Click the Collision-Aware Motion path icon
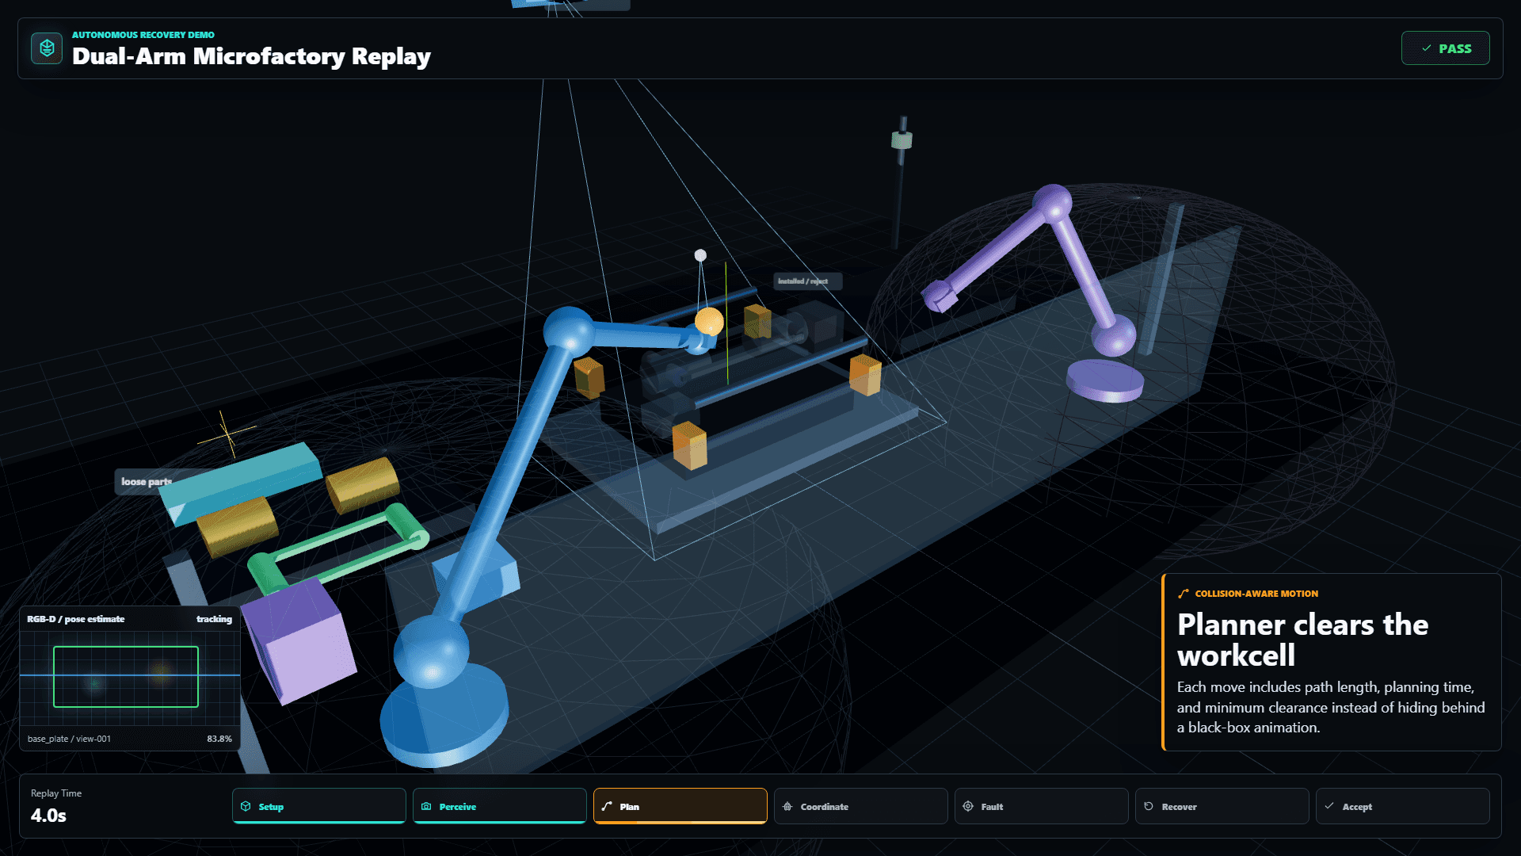This screenshot has height=856, width=1521. [x=1184, y=594]
